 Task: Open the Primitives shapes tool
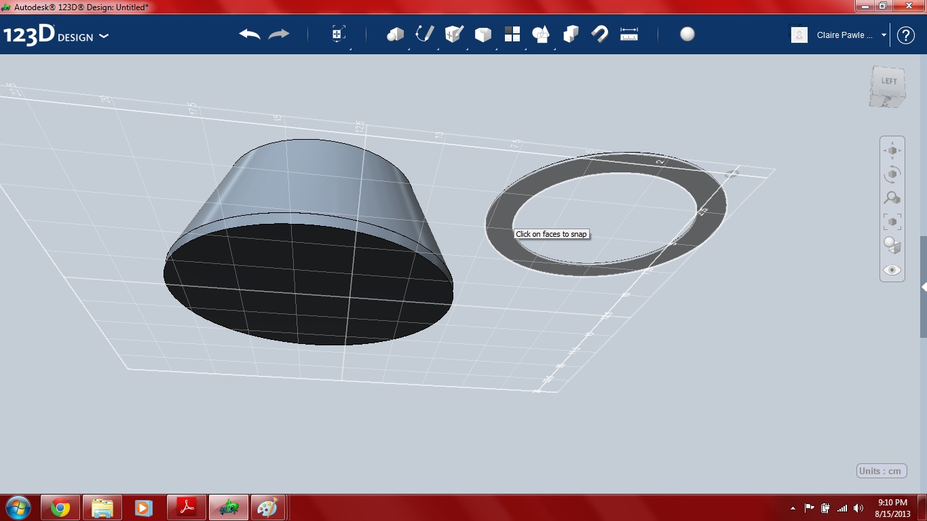point(396,35)
